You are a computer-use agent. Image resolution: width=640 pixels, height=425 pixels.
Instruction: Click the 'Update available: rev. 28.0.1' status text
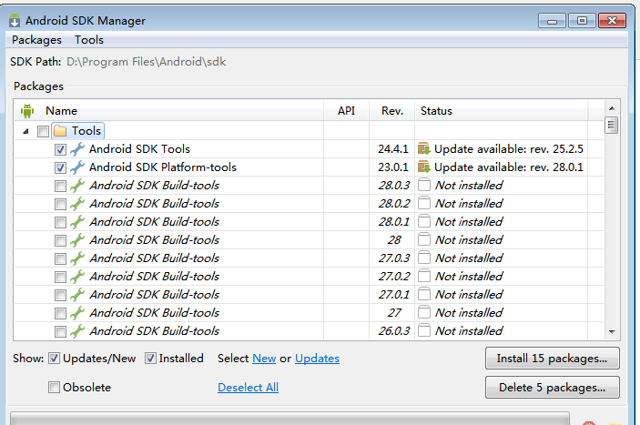509,167
